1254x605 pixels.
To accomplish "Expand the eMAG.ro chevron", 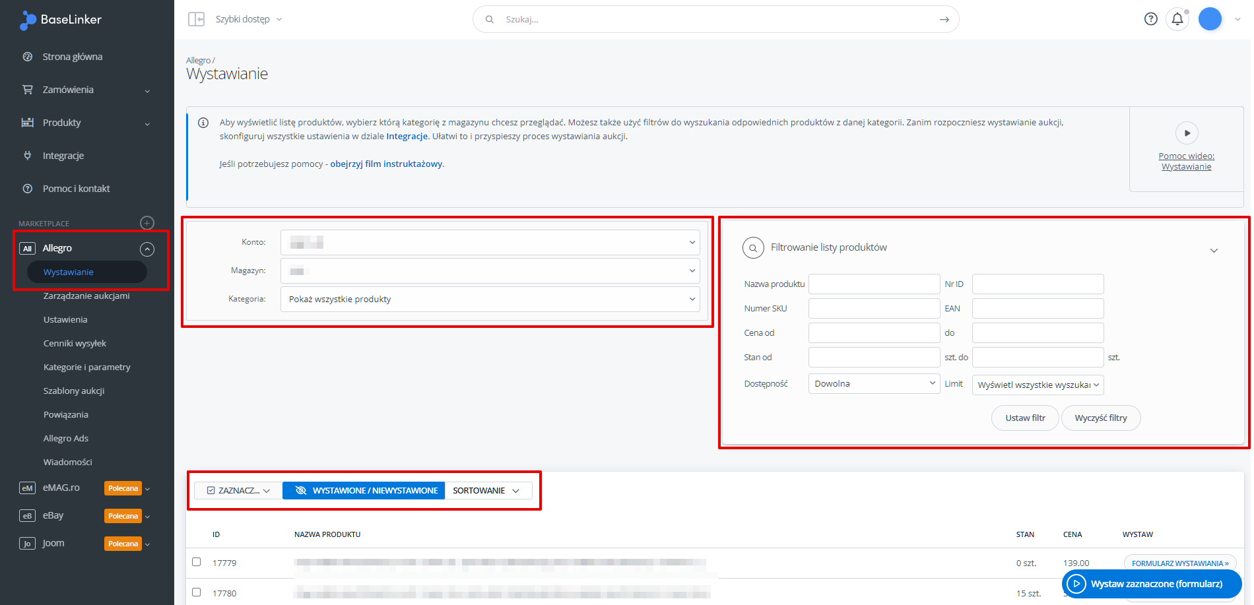I will coord(147,489).
